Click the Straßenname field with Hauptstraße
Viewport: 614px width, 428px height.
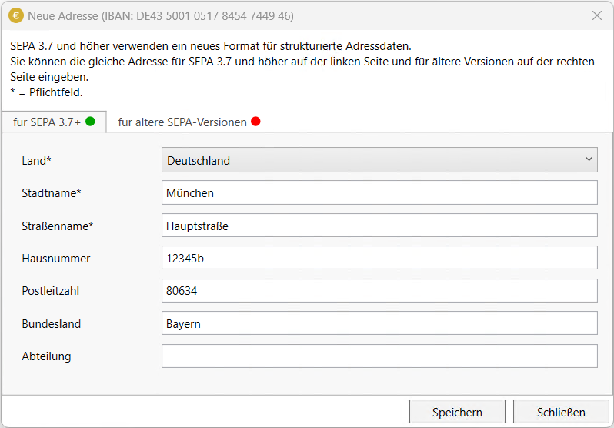point(379,226)
